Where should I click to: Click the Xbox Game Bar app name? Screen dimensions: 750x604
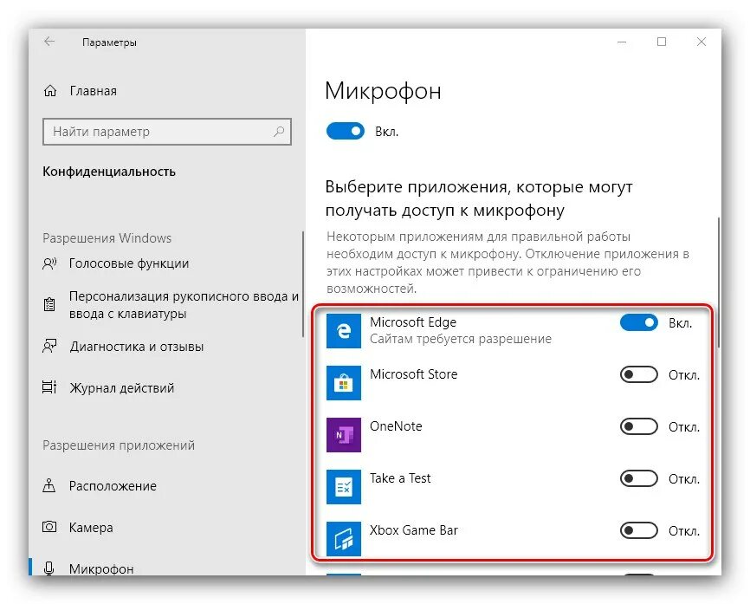pyautogui.click(x=413, y=529)
